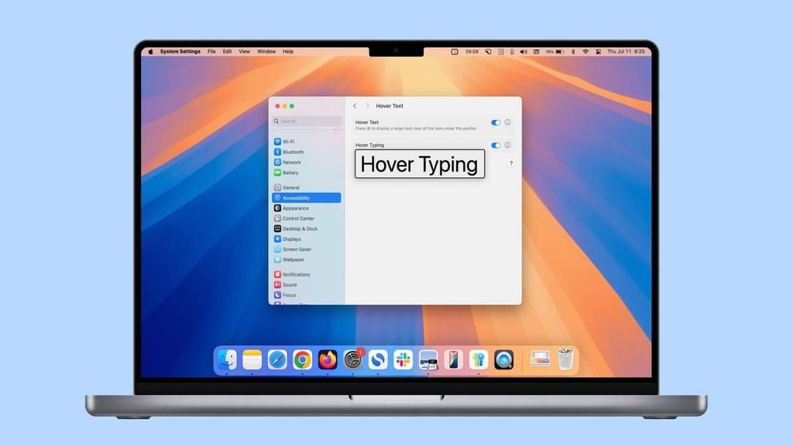Open the Hover Text info popover

coord(508,122)
